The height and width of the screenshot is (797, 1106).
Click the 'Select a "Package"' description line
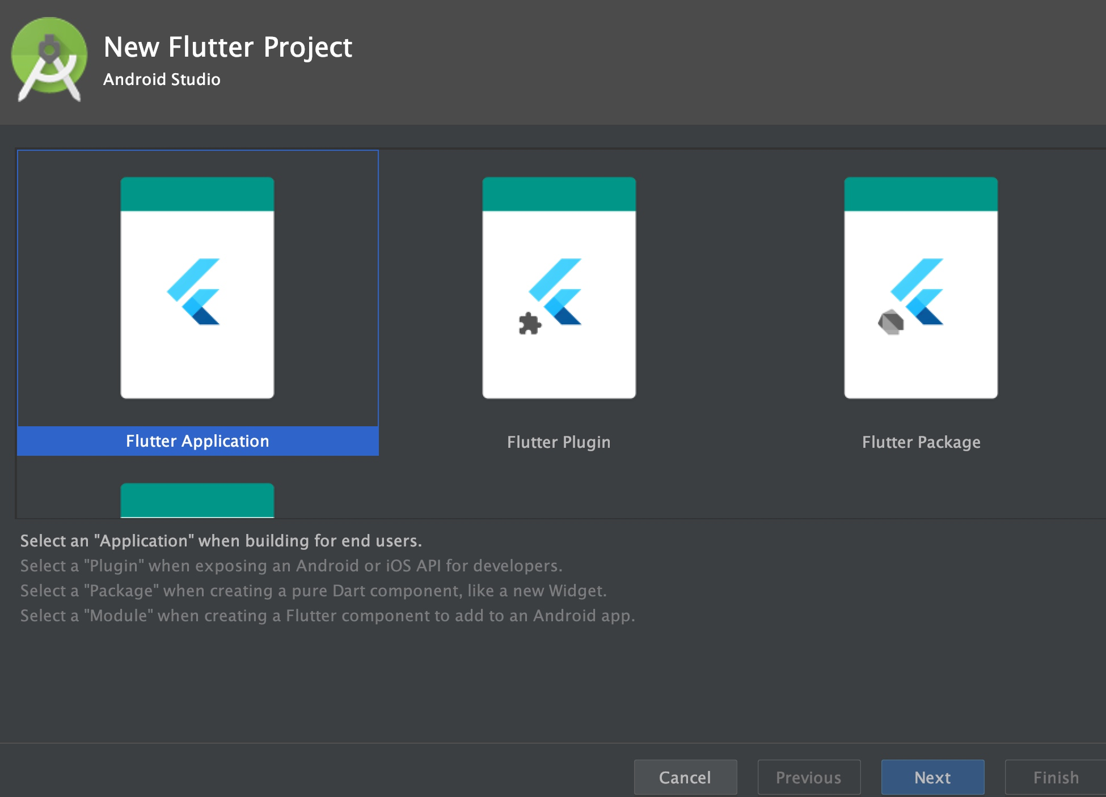click(x=314, y=591)
